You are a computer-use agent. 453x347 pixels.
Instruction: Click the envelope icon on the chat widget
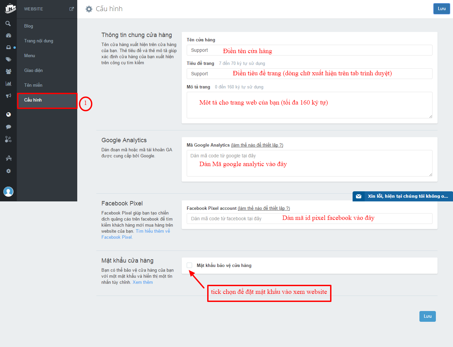(x=359, y=196)
